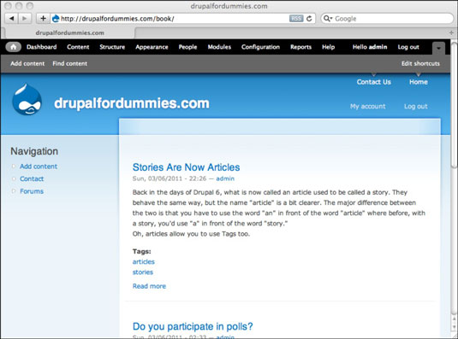Viewport: 458px width, 339px height.
Task: Click the Drupal home icon in admin toolbar
Action: pyautogui.click(x=14, y=47)
